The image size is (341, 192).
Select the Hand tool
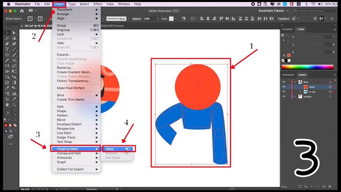click(x=7, y=105)
